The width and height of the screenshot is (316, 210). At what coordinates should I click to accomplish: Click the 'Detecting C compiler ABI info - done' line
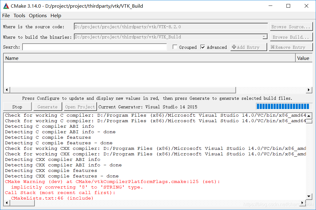(x=60, y=132)
